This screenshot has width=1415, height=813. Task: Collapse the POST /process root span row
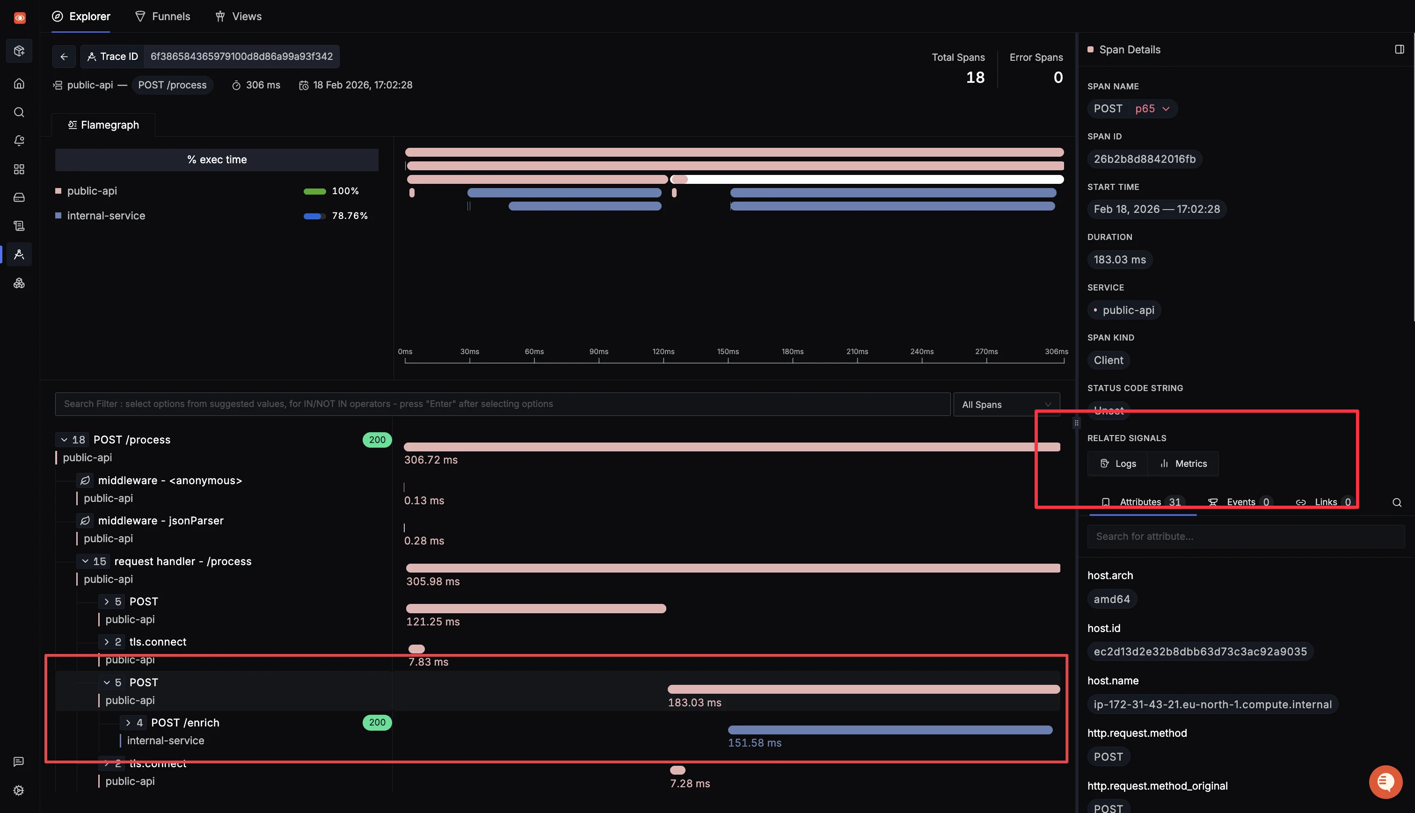coord(63,439)
